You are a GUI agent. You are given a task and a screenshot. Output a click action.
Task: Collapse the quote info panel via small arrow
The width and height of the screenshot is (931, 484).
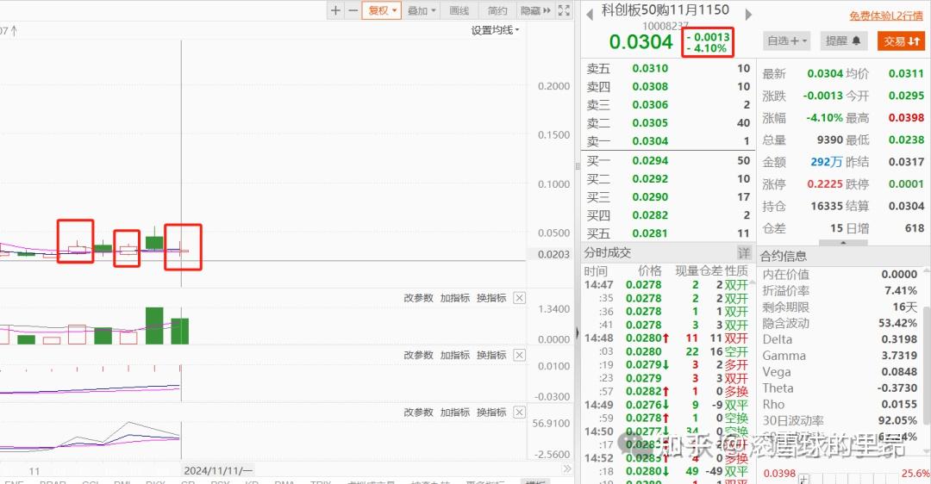click(x=843, y=243)
